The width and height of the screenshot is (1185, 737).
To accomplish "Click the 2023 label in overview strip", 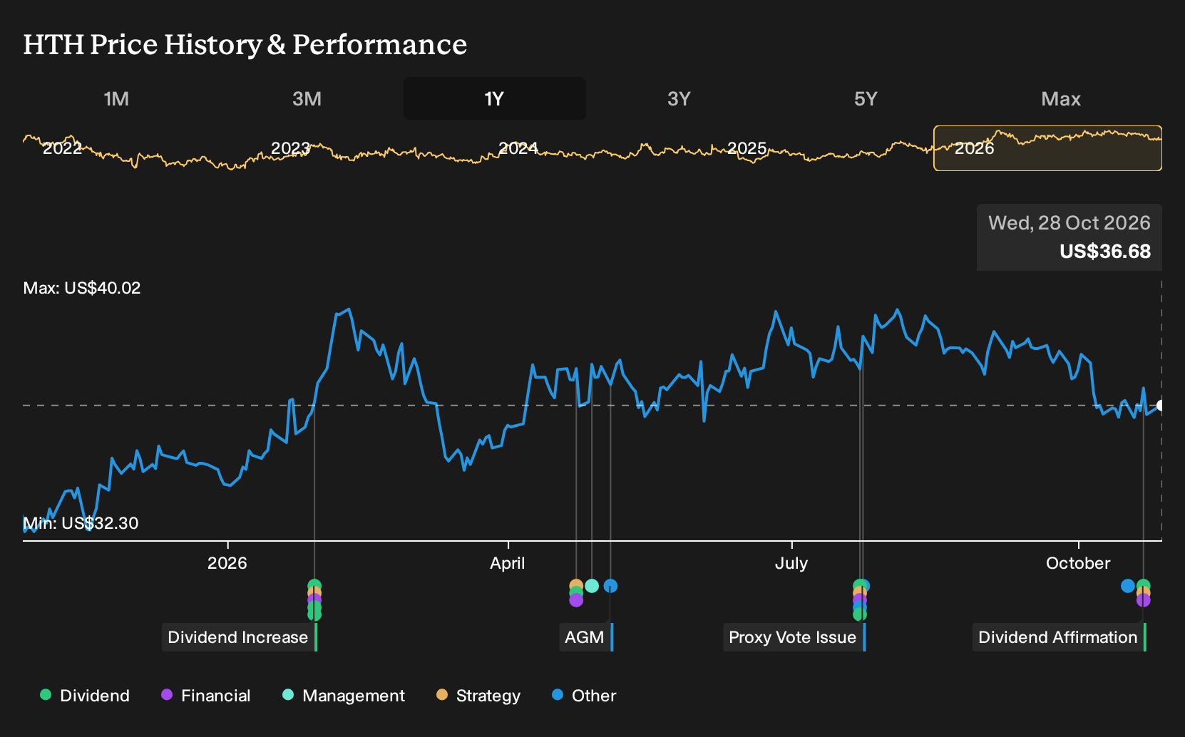I will tap(290, 148).
